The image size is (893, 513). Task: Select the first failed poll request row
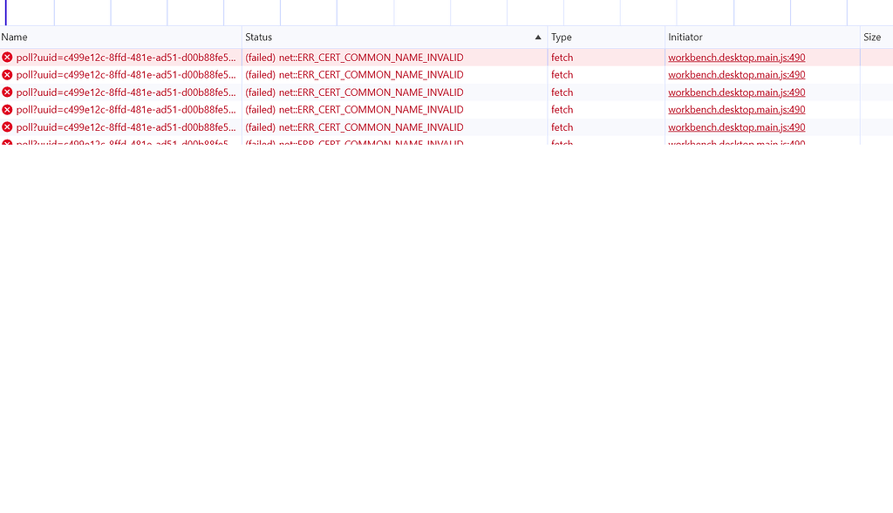point(131,57)
